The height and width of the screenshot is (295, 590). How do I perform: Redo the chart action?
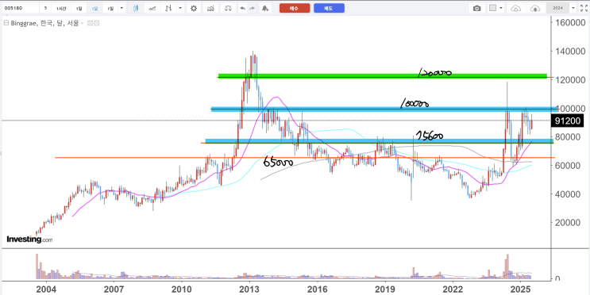click(252, 8)
